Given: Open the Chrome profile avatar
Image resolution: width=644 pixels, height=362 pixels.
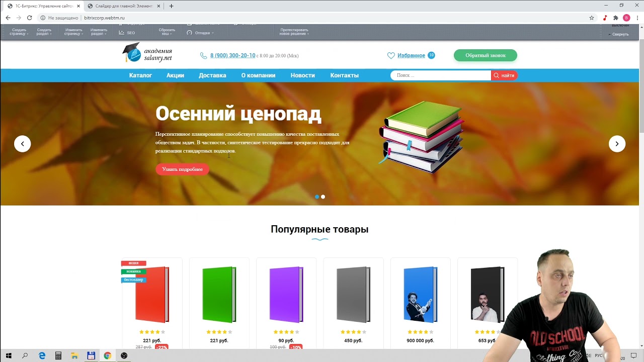Looking at the screenshot, I should pyautogui.click(x=626, y=18).
